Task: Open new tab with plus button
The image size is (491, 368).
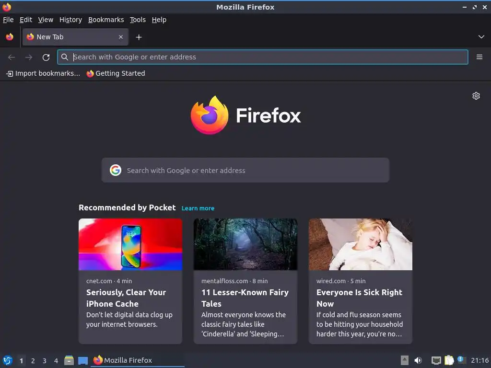Action: (x=139, y=37)
